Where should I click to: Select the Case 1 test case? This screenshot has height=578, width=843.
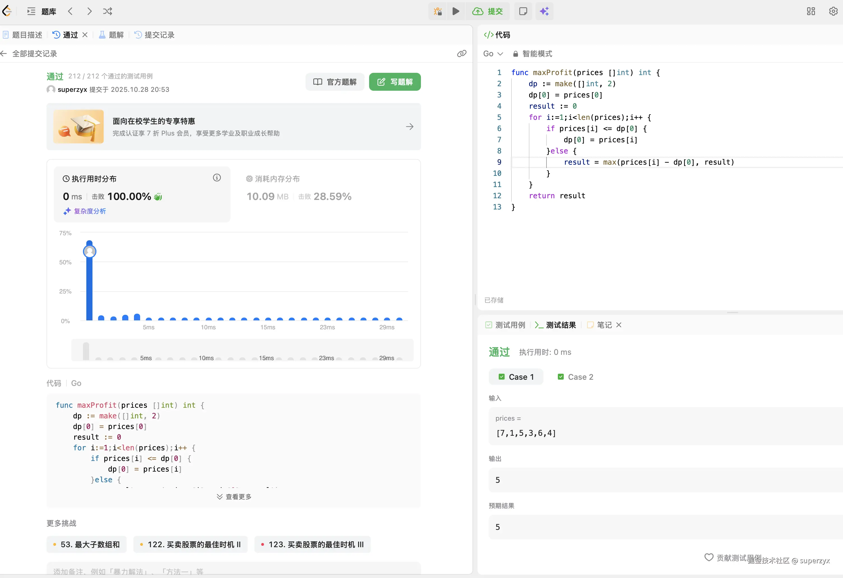516,377
